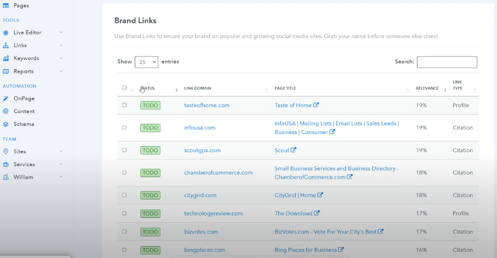Image resolution: width=497 pixels, height=258 pixels.
Task: Select the Reports sidebar item
Action: coord(23,71)
